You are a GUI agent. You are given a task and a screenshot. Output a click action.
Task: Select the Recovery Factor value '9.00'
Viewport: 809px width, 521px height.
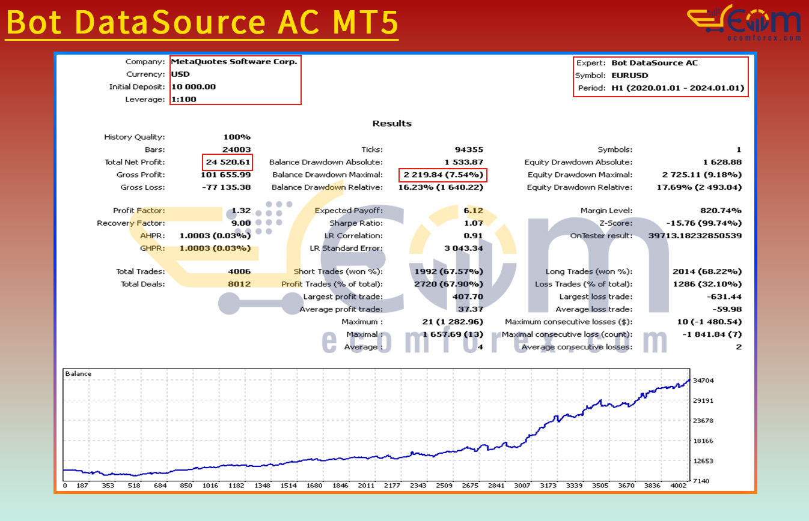(x=242, y=223)
